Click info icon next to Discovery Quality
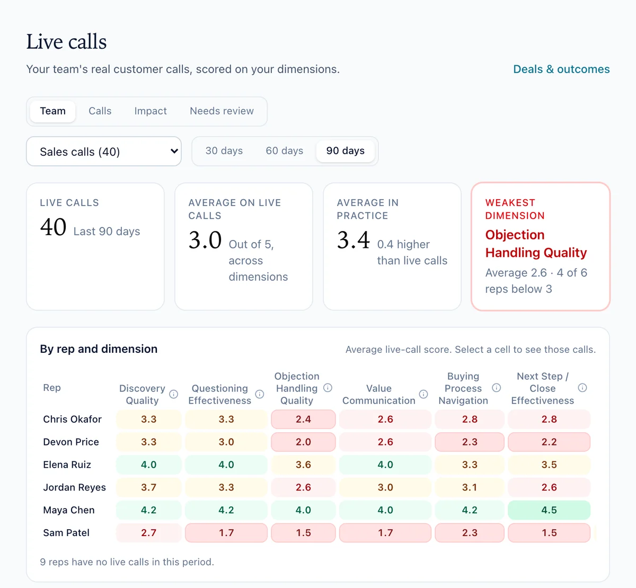 coord(173,394)
